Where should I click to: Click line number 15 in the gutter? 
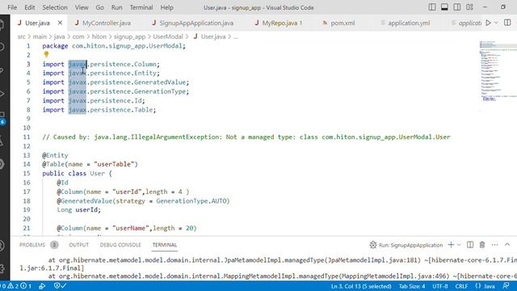(x=27, y=173)
